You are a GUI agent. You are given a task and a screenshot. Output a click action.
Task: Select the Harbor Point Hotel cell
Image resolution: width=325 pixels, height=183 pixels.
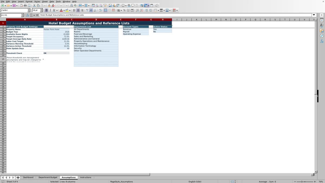point(56,29)
